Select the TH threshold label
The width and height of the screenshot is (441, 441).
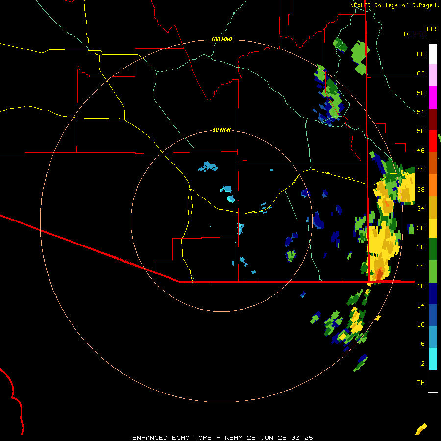point(421,383)
